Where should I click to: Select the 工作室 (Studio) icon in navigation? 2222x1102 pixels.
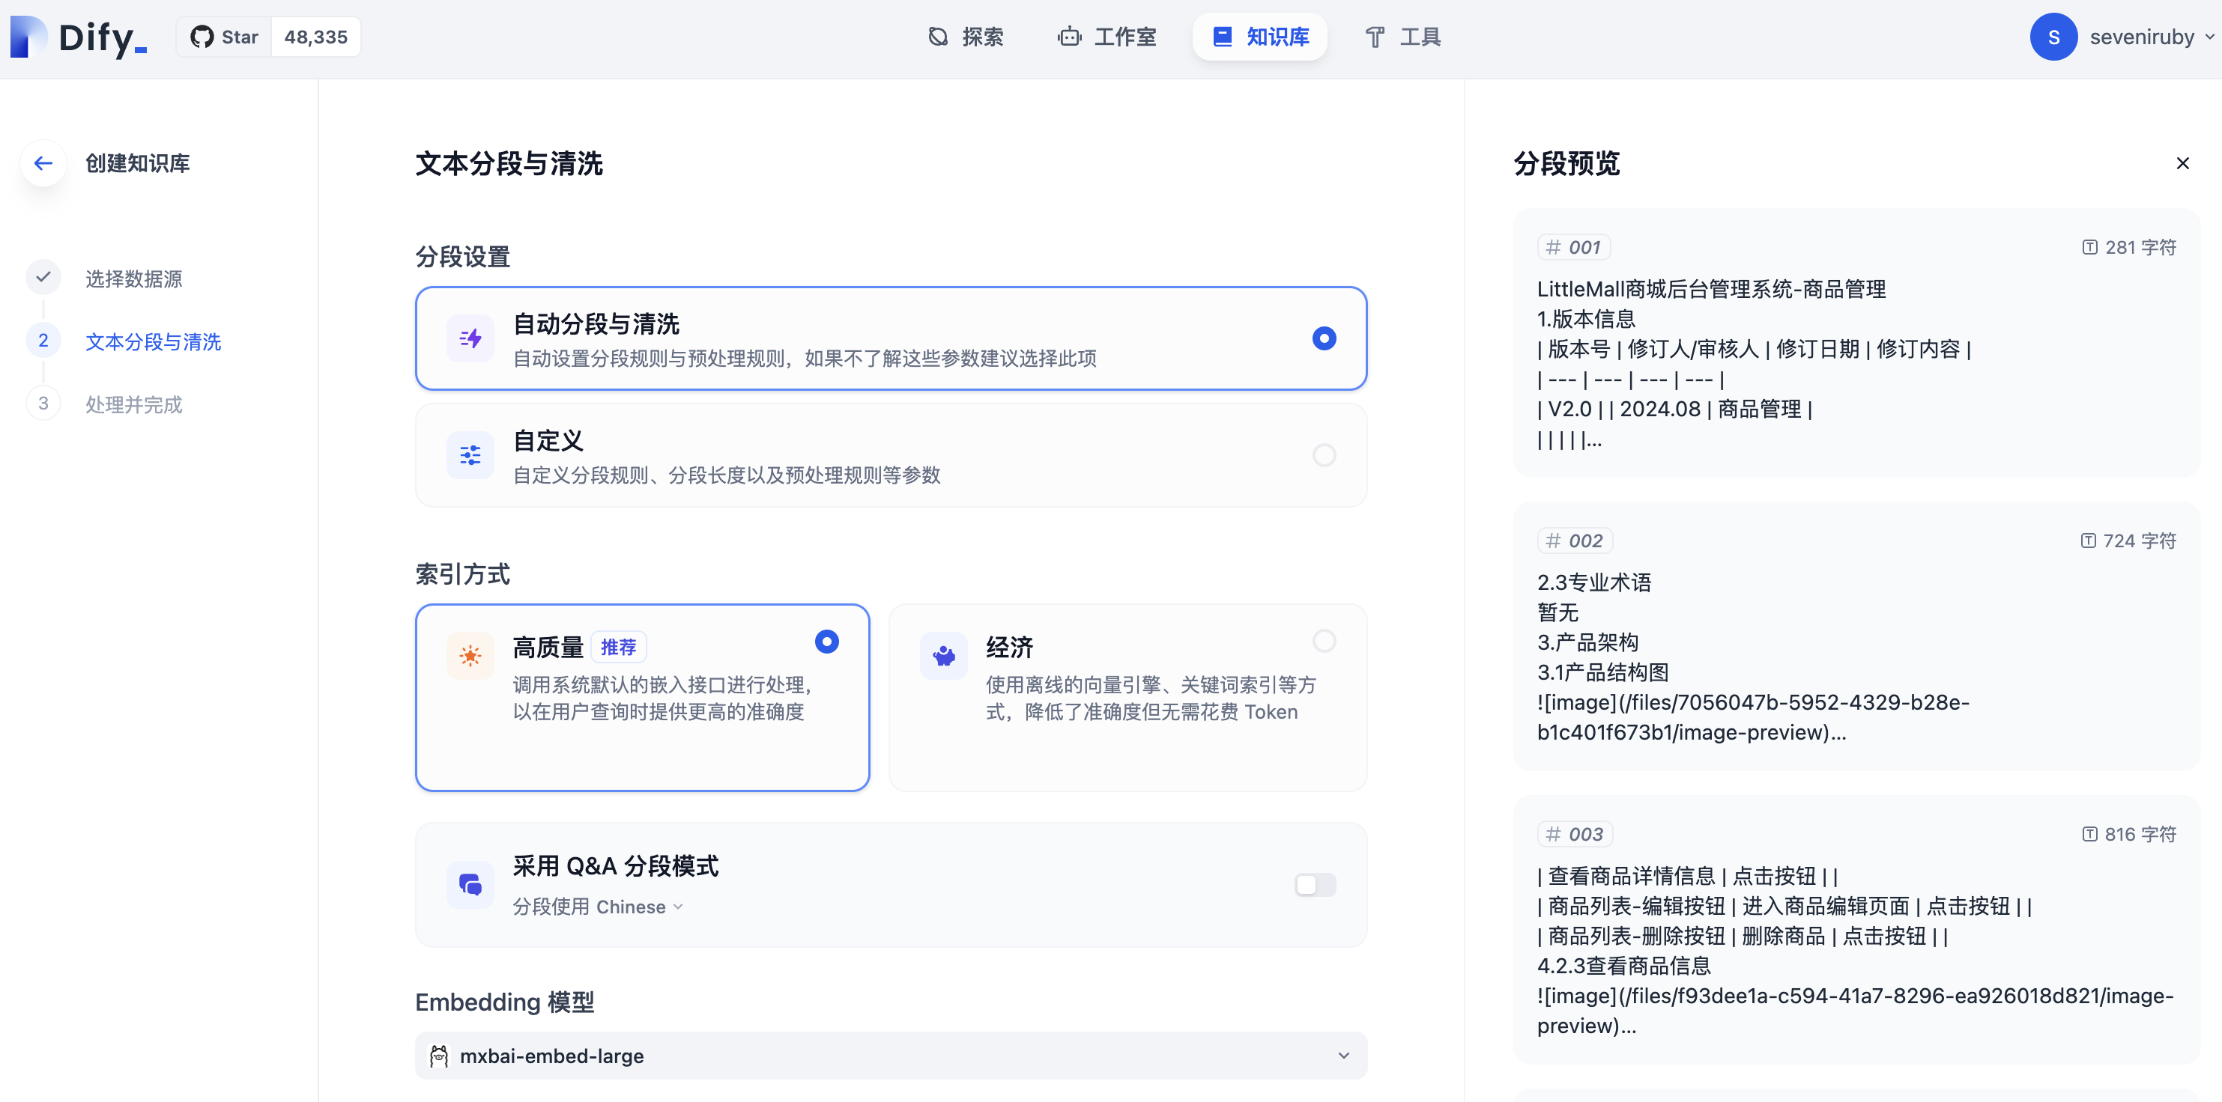1069,36
